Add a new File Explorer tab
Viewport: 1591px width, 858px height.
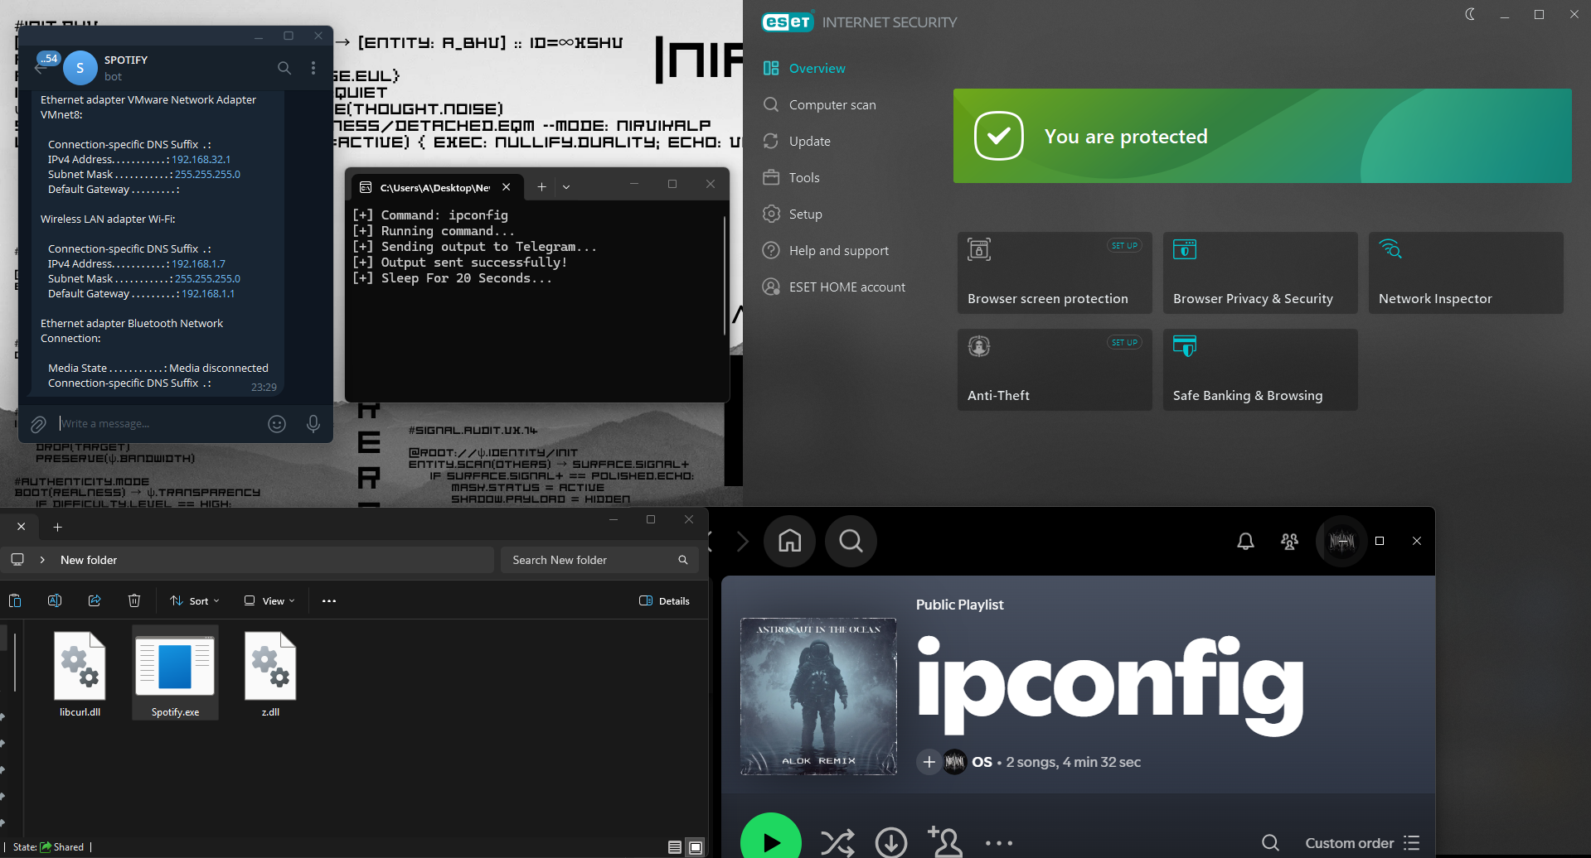(x=57, y=527)
